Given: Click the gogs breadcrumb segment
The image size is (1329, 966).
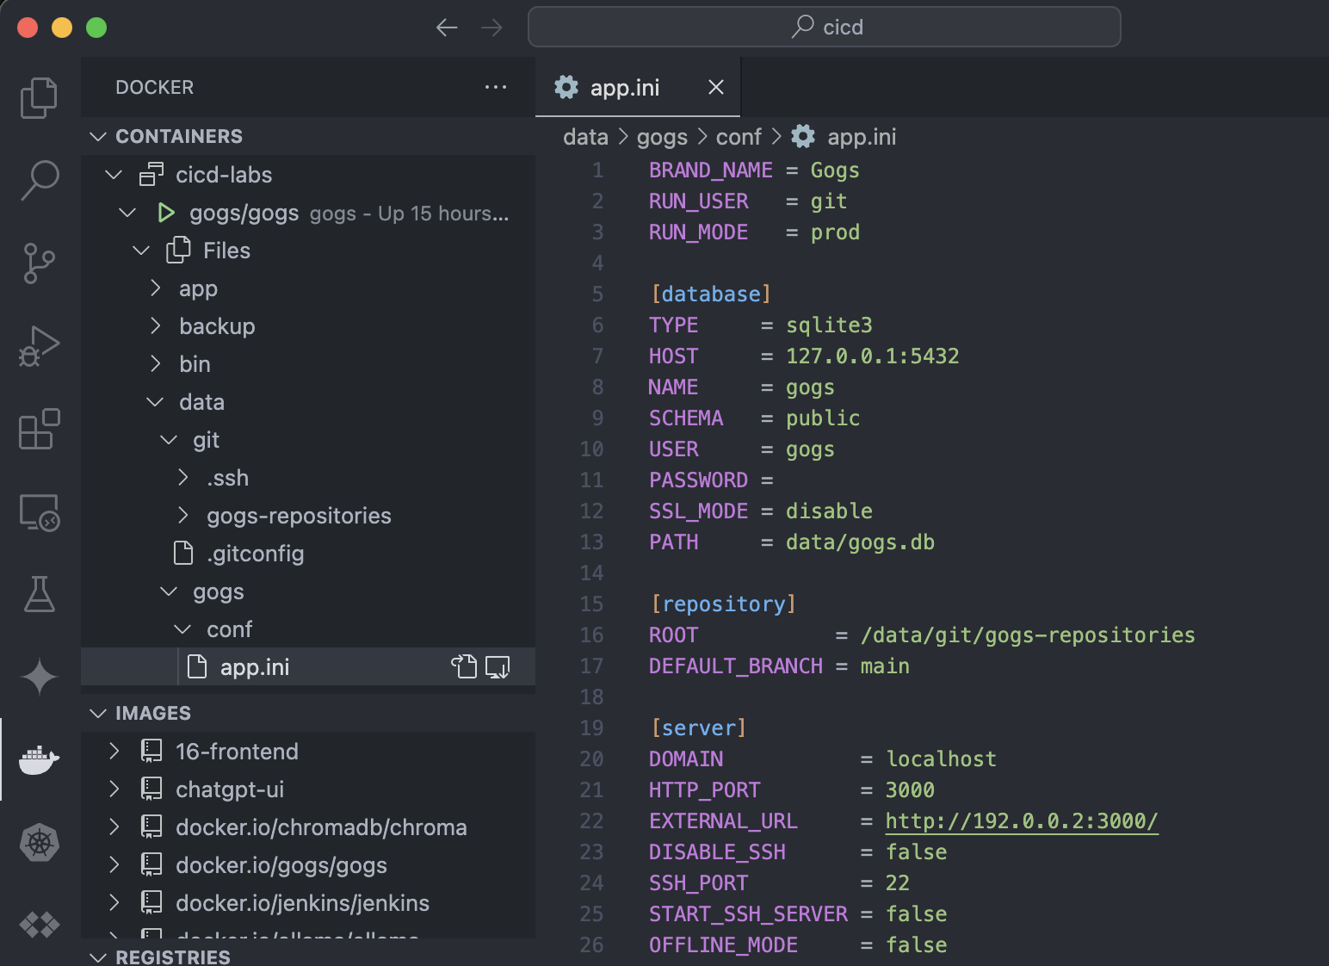Looking at the screenshot, I should tap(662, 137).
